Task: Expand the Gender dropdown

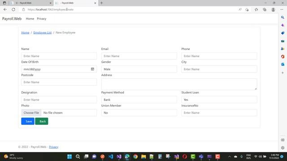Action: (x=139, y=69)
